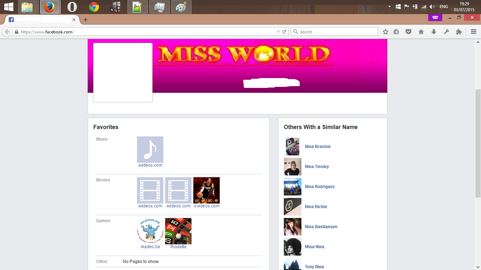
Task: Open the Tony Nina profile link
Action: coord(314,267)
